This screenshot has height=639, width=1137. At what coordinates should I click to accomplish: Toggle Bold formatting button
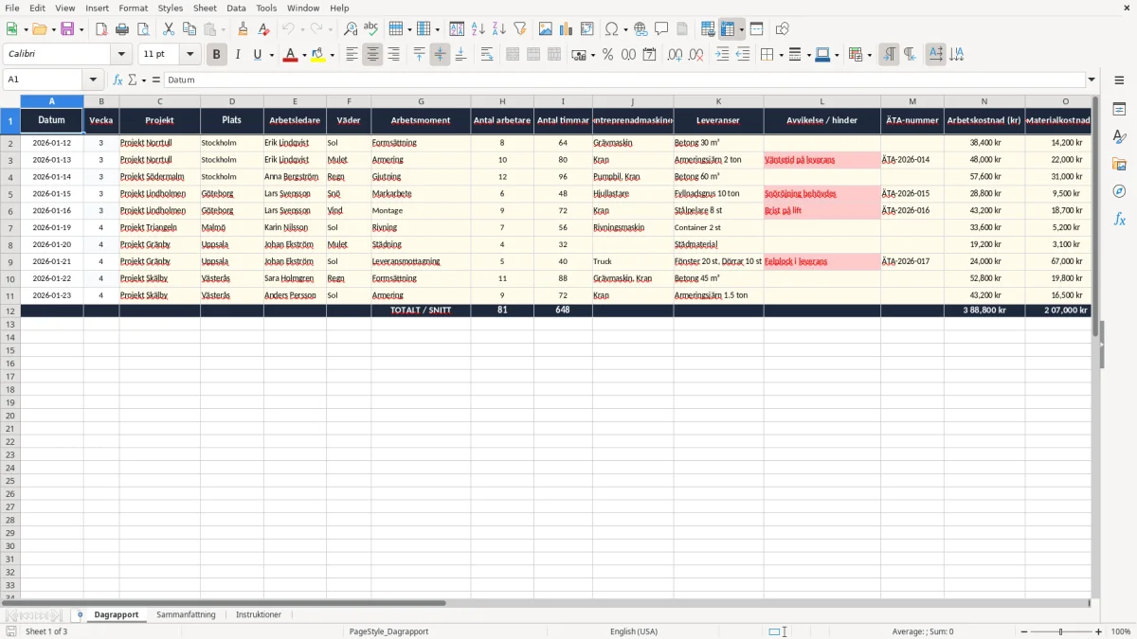coord(217,55)
